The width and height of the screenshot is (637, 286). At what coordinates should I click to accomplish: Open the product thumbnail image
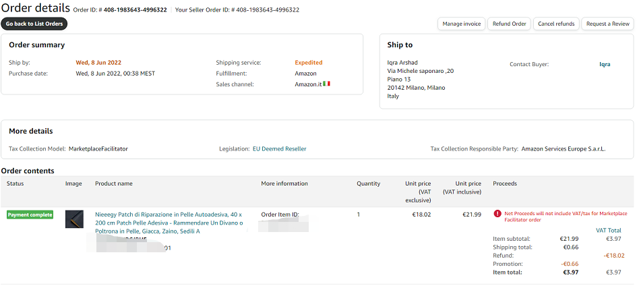tap(74, 219)
